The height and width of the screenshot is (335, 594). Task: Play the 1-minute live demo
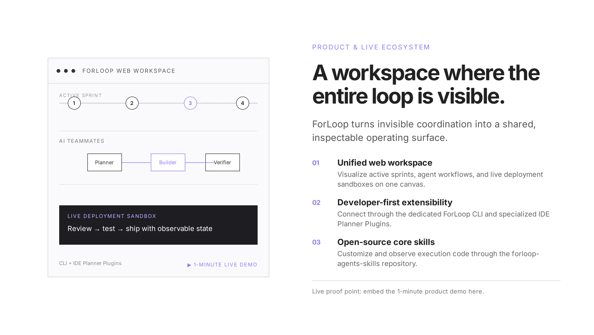[222, 265]
